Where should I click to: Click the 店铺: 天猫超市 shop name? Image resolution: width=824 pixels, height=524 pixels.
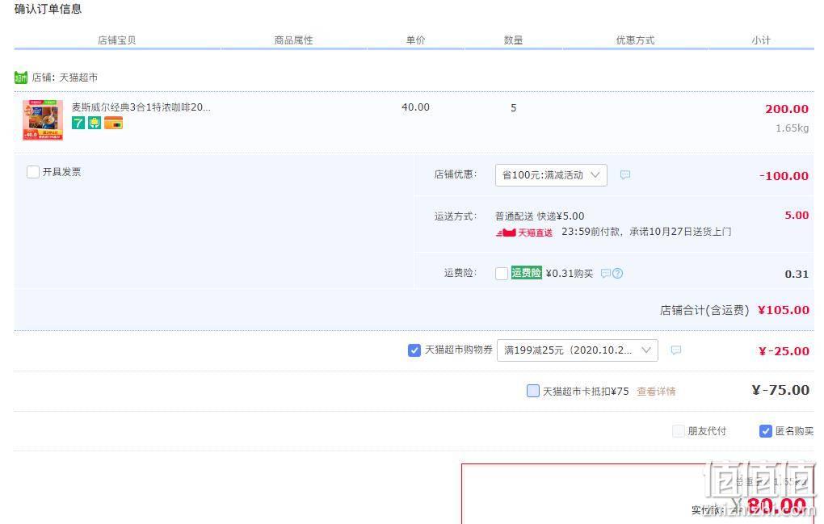65,78
